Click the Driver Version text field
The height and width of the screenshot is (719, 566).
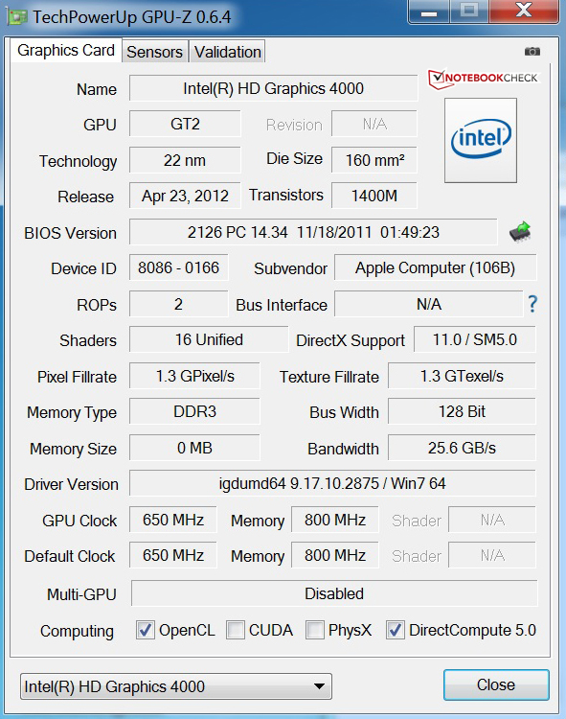coord(332,483)
